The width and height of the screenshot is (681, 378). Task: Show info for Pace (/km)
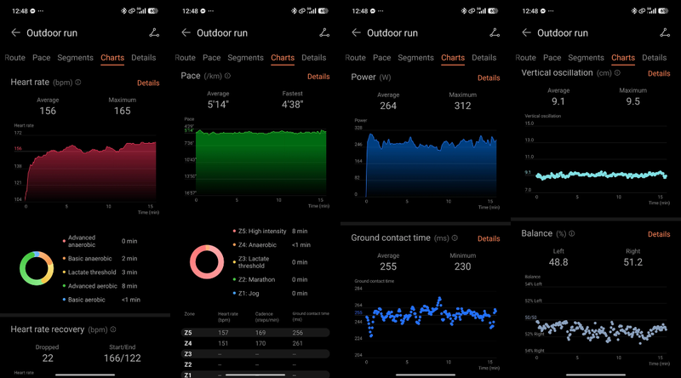pos(227,76)
